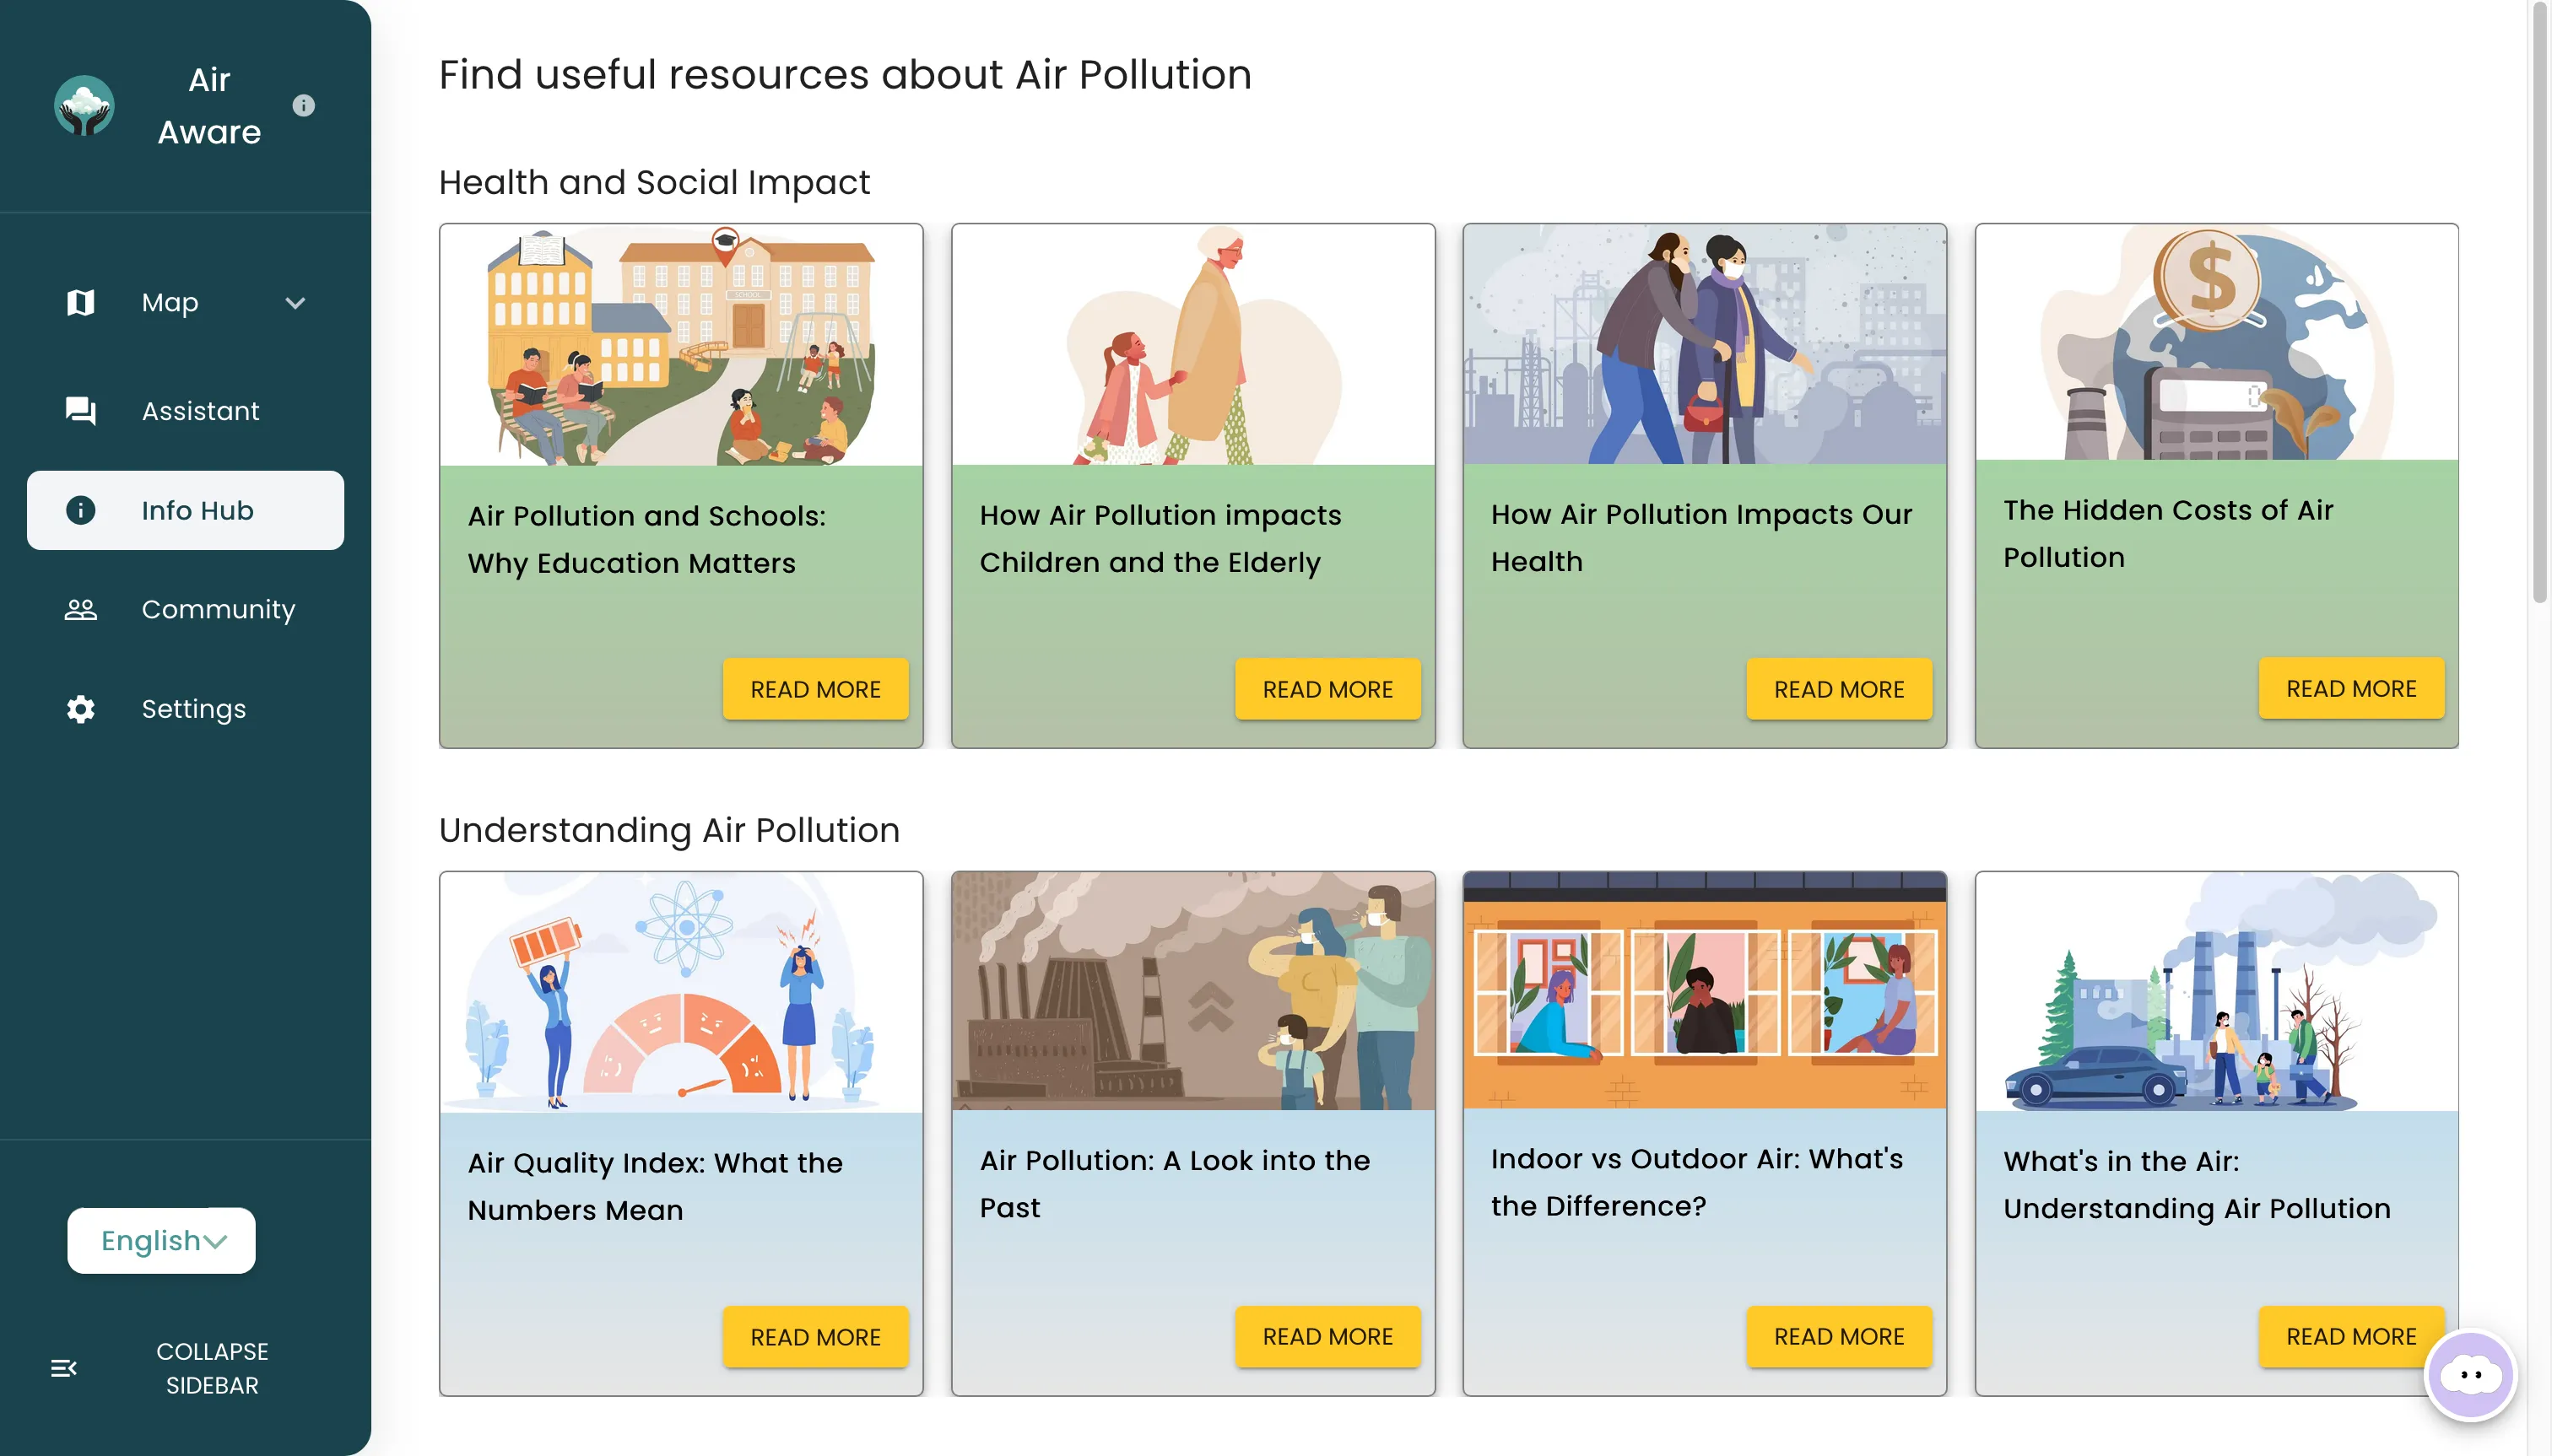The width and height of the screenshot is (2552, 1456).
Task: Open the floating chatbot bubble
Action: (x=2470, y=1375)
